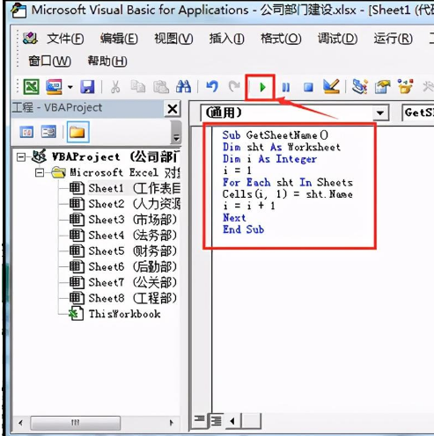This screenshot has width=434, height=436.
Task: Open the Object Browser toolbar icon
Action: pyautogui.click(x=405, y=87)
